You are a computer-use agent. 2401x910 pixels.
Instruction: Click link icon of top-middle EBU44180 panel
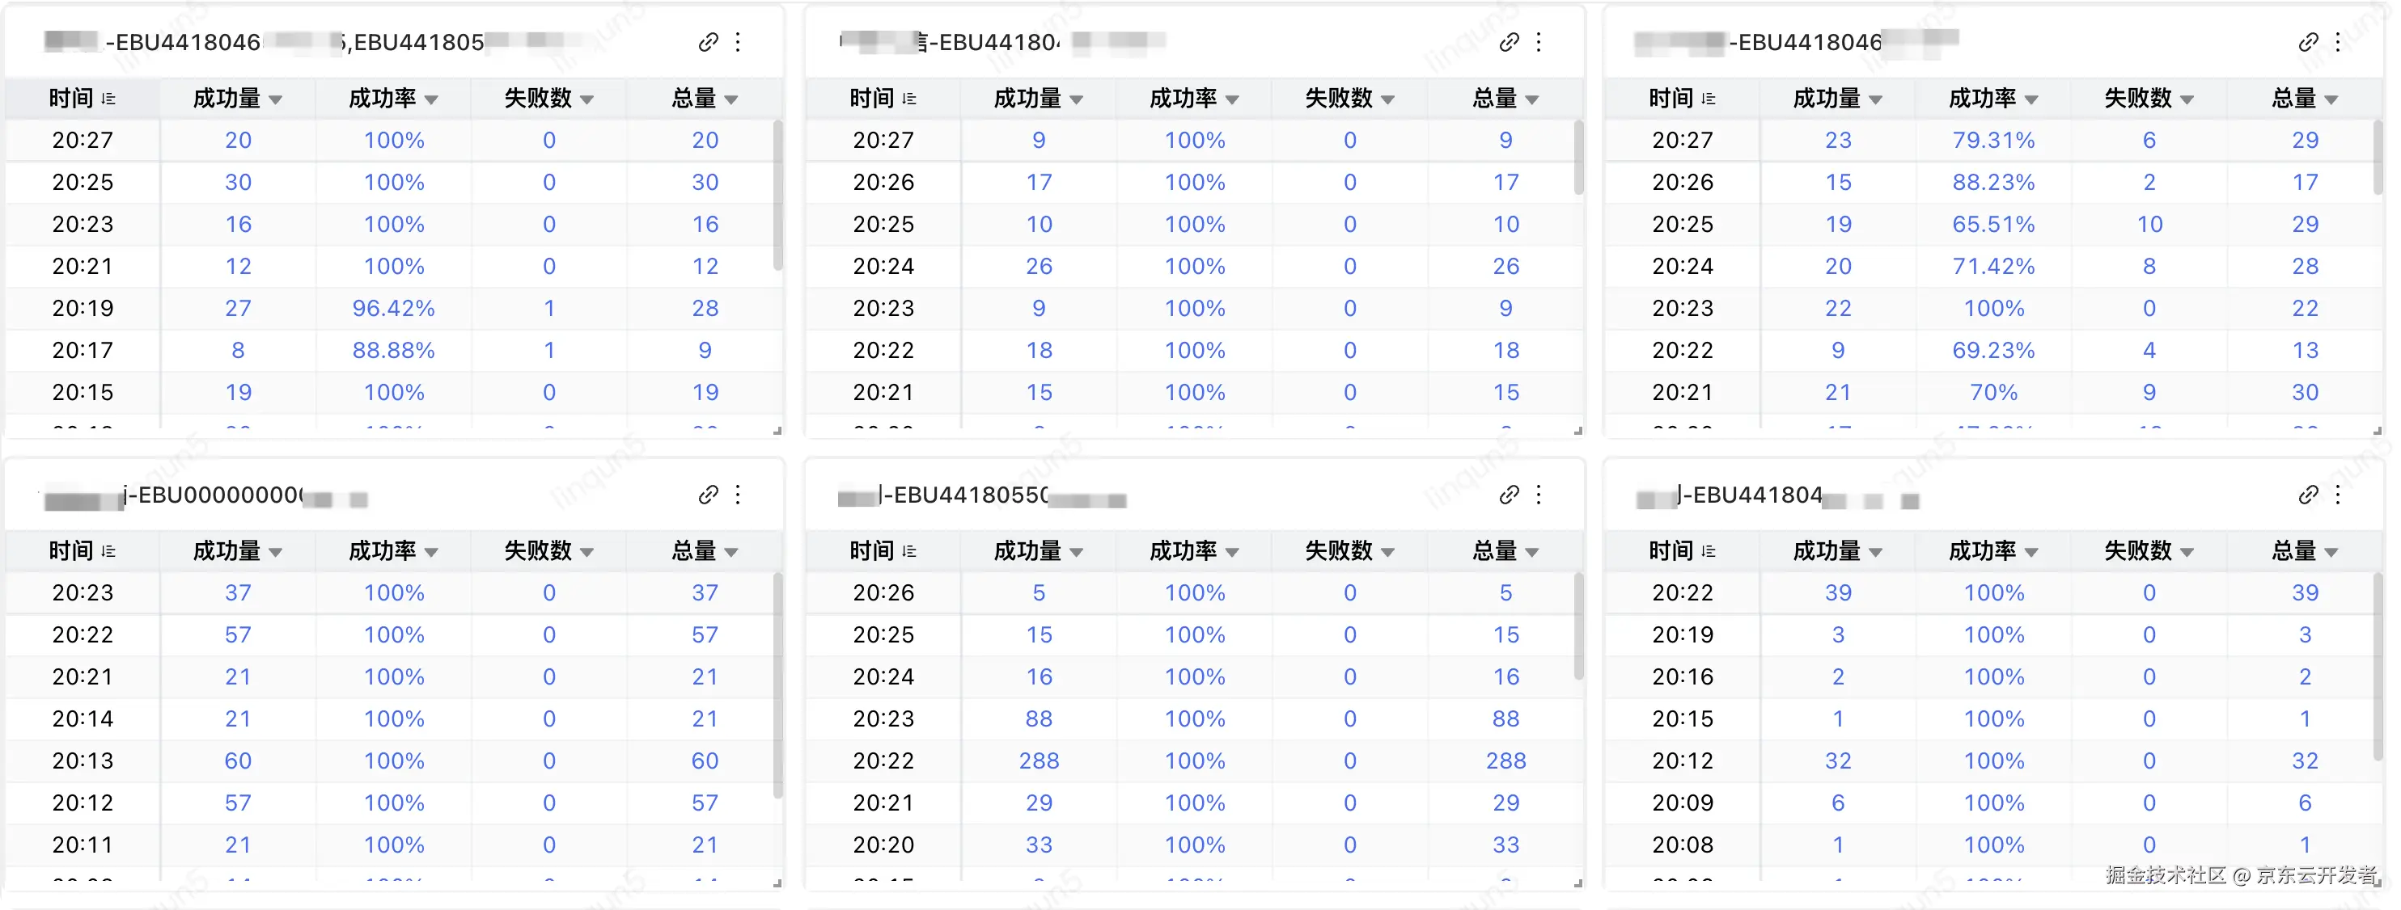(x=1509, y=42)
